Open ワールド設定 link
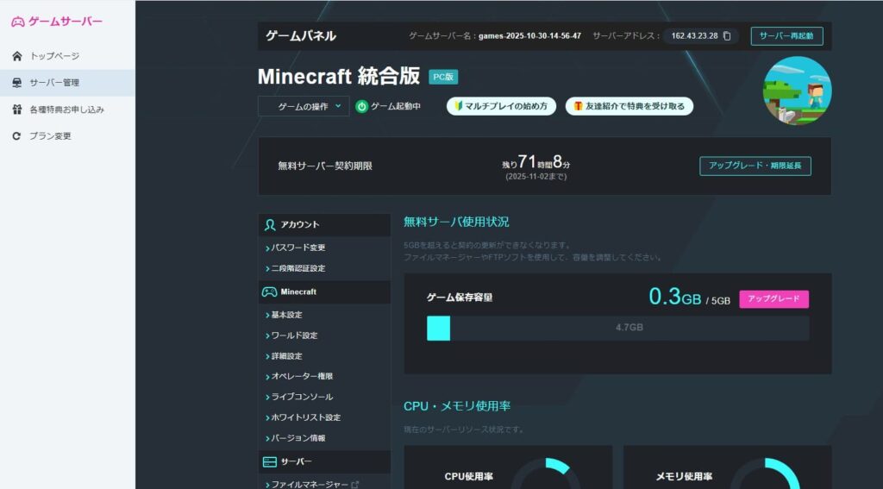The height and width of the screenshot is (489, 883). (294, 335)
